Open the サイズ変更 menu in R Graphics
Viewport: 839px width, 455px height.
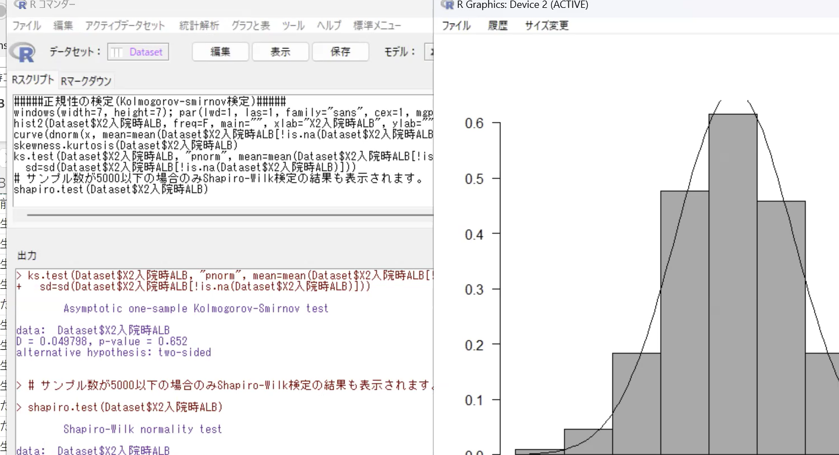[x=547, y=26]
